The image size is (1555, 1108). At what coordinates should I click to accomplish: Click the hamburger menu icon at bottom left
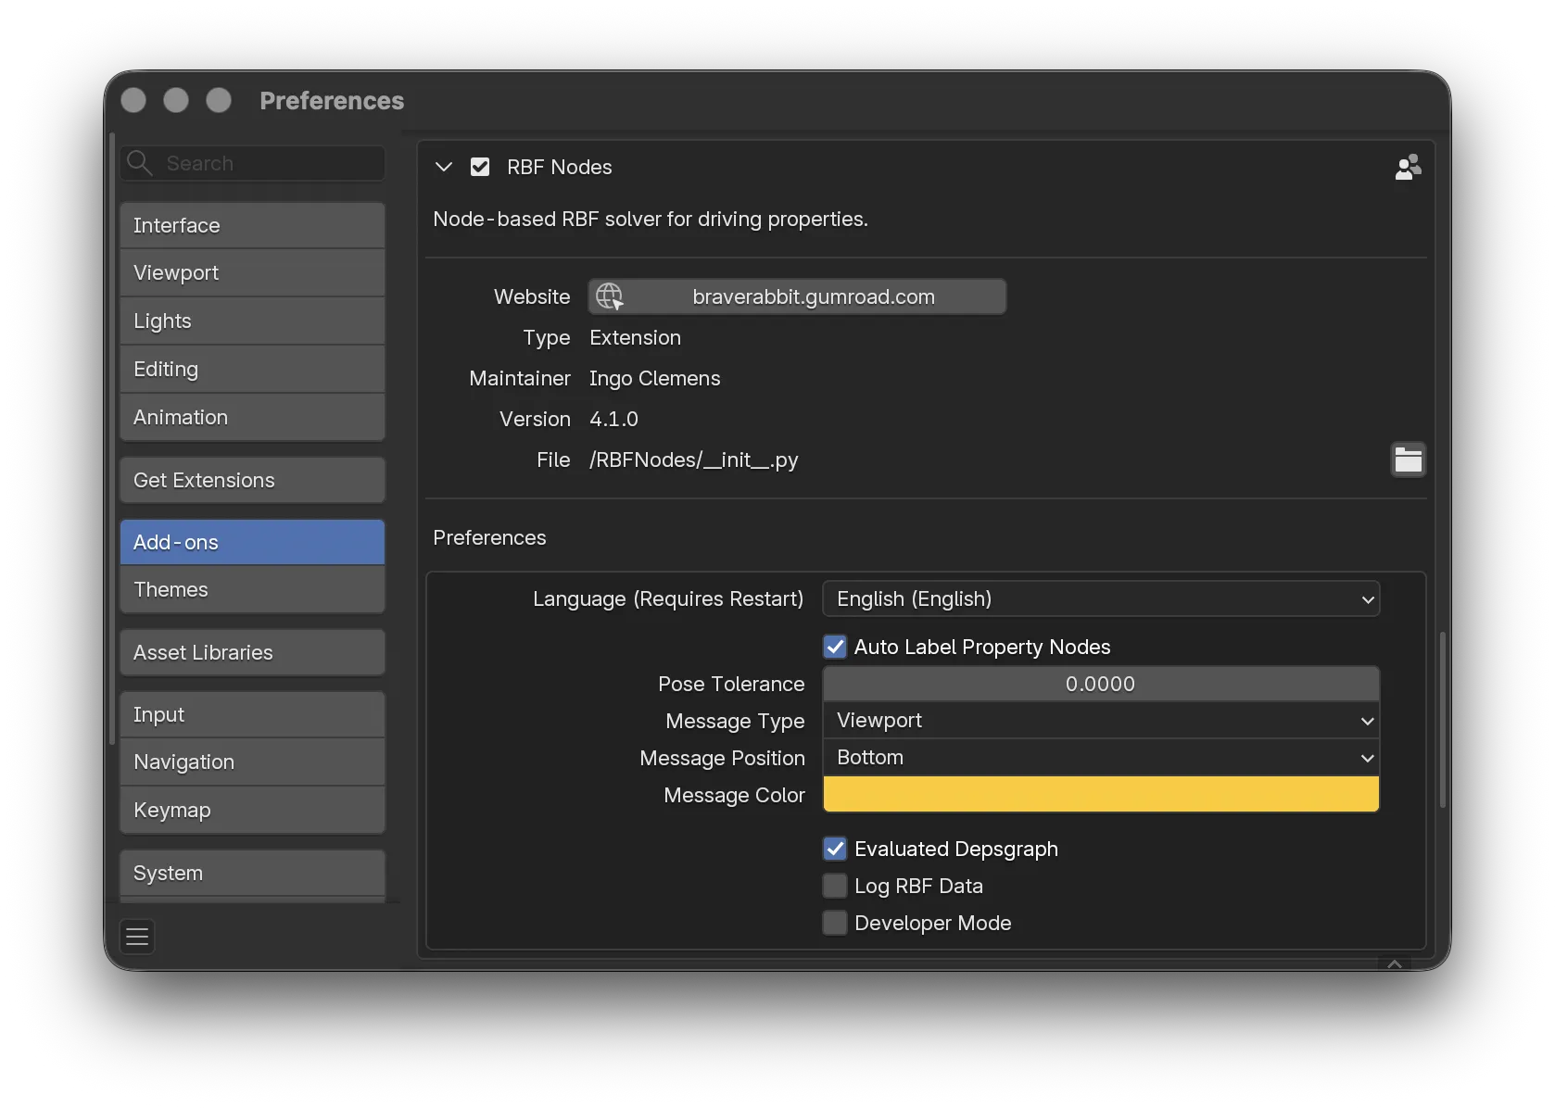137,937
